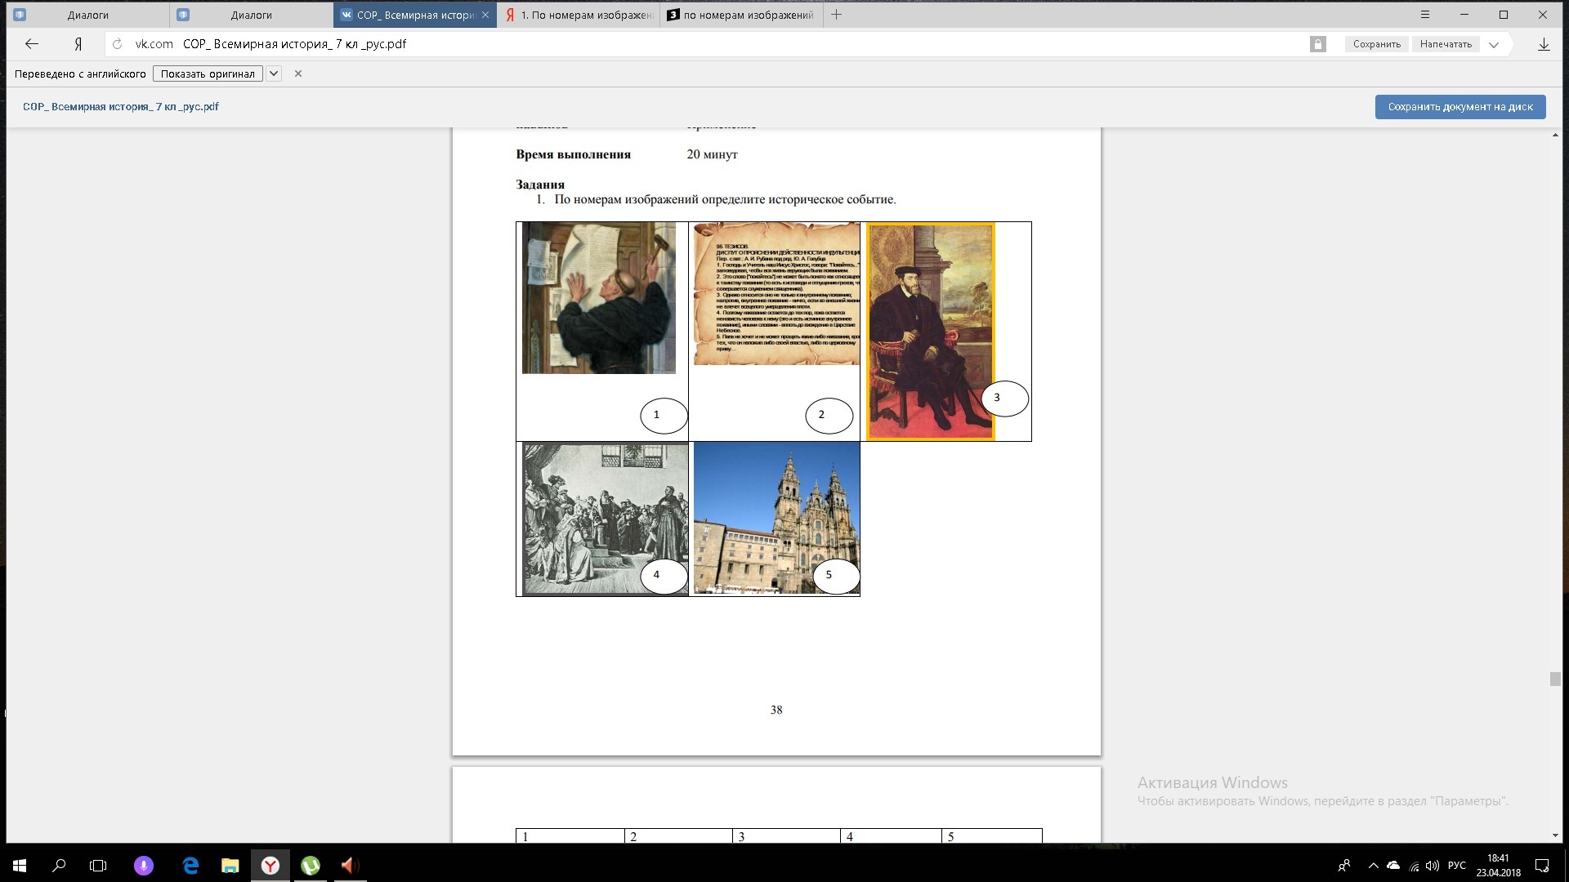
Task: Click the Yandex home Я icon
Action: [78, 44]
